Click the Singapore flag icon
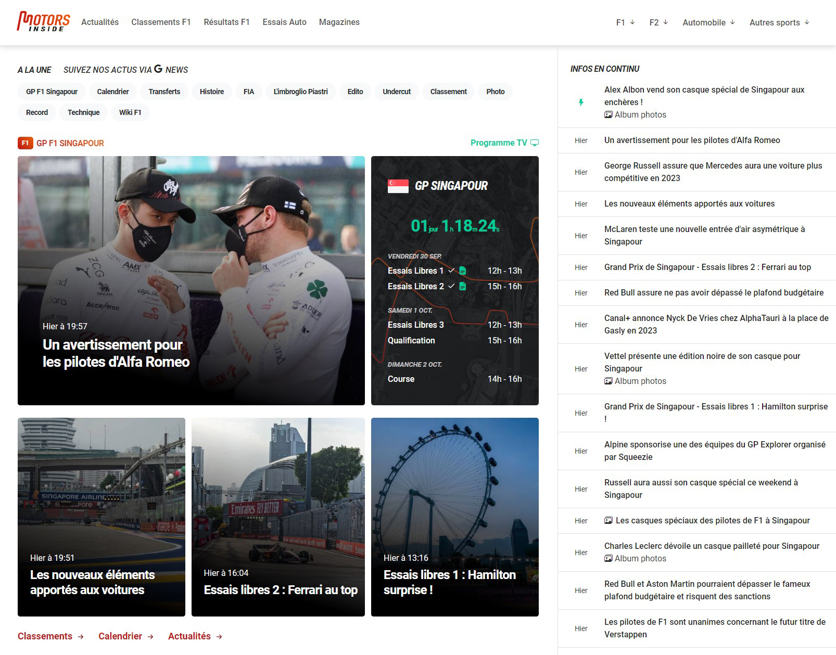 pyautogui.click(x=398, y=186)
